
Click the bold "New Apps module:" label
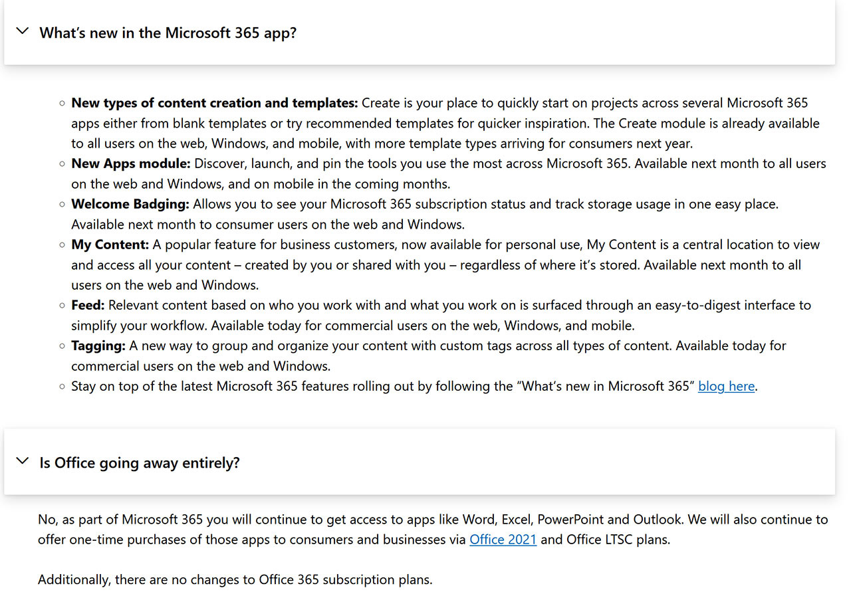(131, 163)
